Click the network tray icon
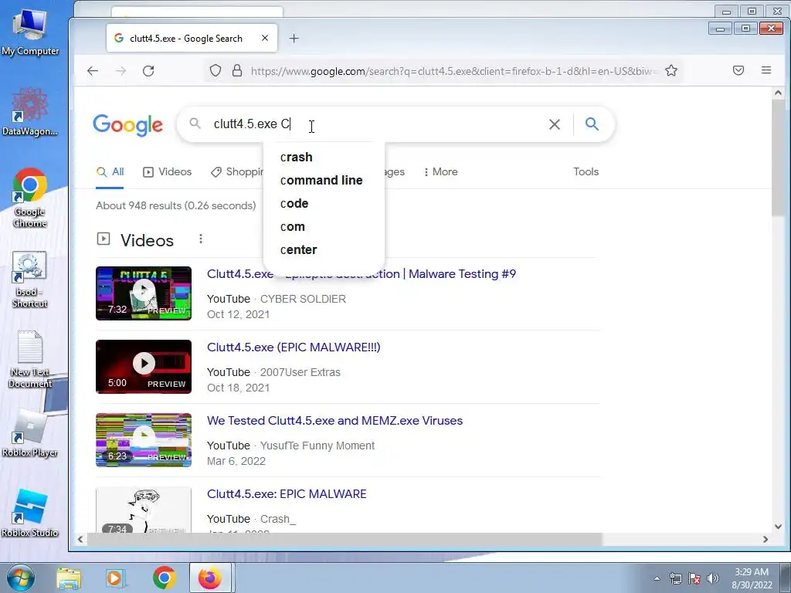 pyautogui.click(x=675, y=578)
